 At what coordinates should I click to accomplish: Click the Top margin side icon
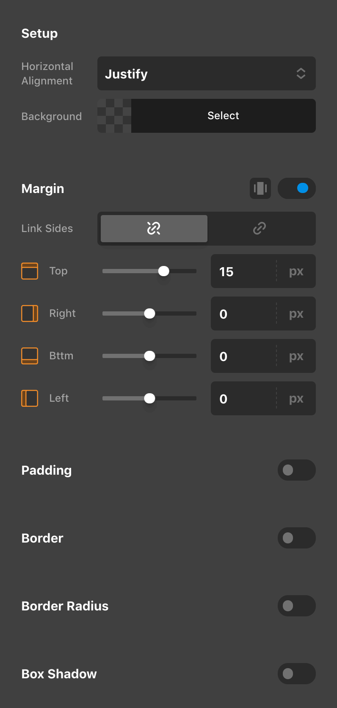point(30,271)
